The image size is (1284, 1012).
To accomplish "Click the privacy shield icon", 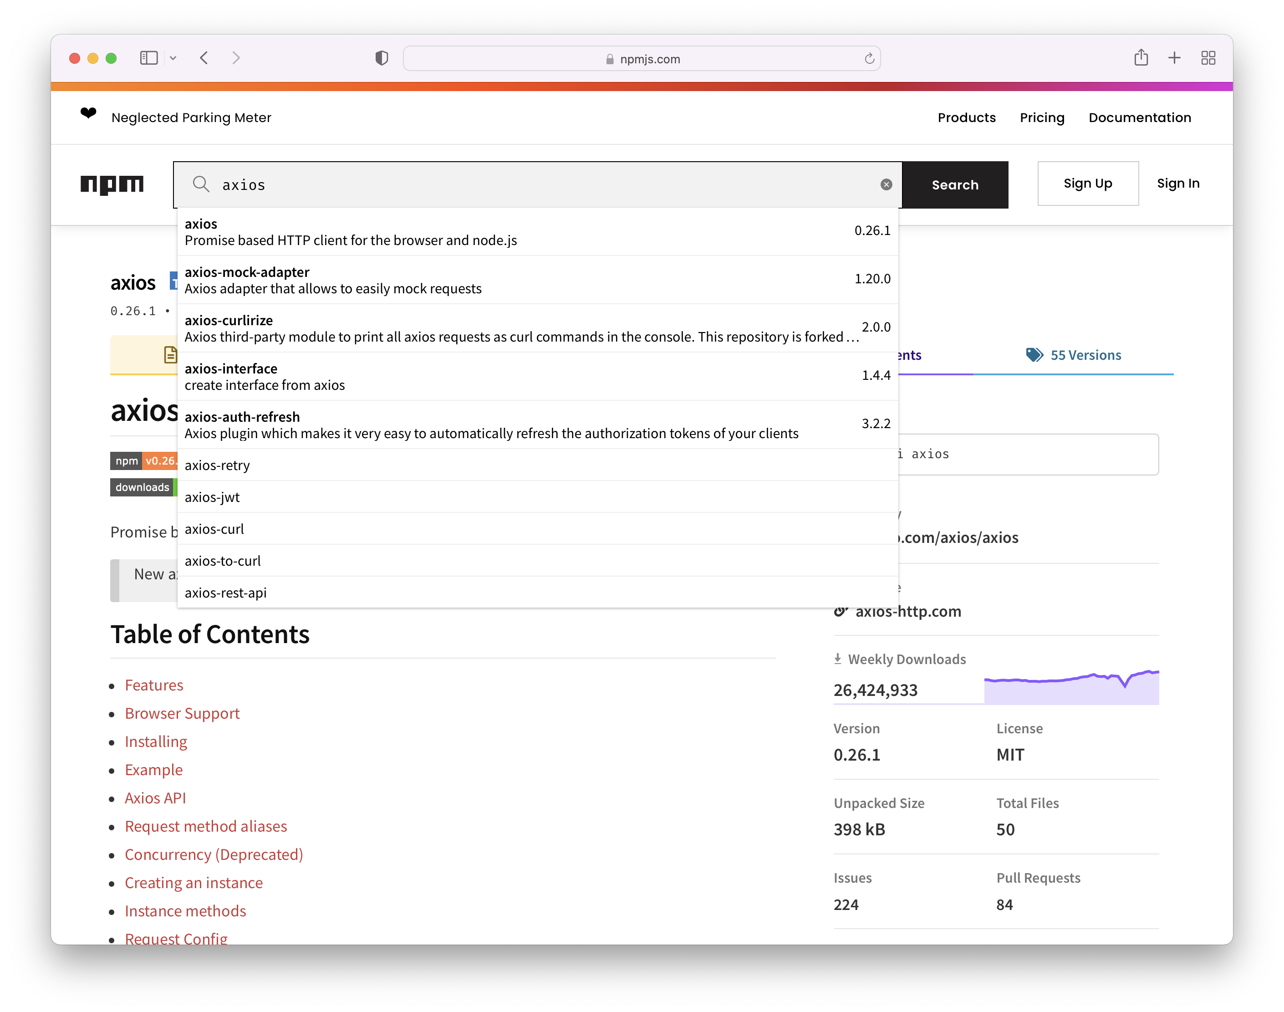I will tap(382, 58).
